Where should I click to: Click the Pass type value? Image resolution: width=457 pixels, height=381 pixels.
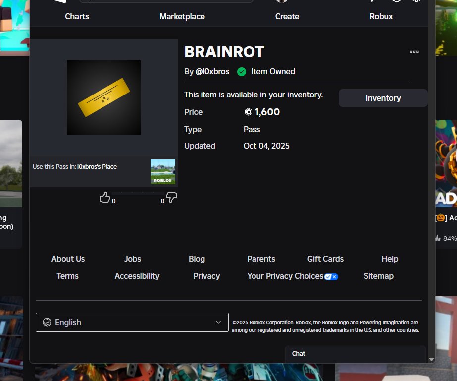tap(252, 129)
